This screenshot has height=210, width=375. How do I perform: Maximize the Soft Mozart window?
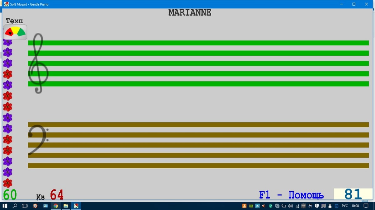(354, 4)
